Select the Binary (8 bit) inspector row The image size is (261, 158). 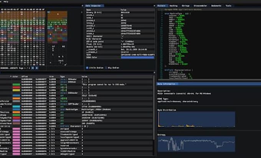coord(120,12)
